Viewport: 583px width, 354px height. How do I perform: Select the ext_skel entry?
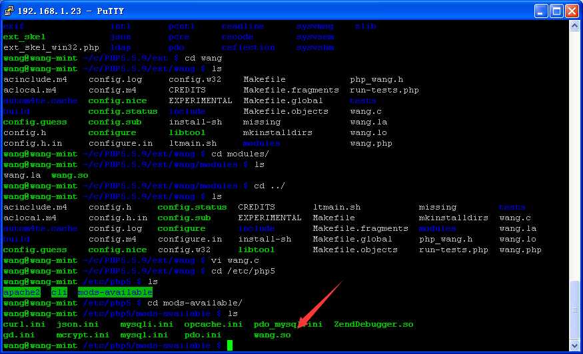(x=24, y=37)
